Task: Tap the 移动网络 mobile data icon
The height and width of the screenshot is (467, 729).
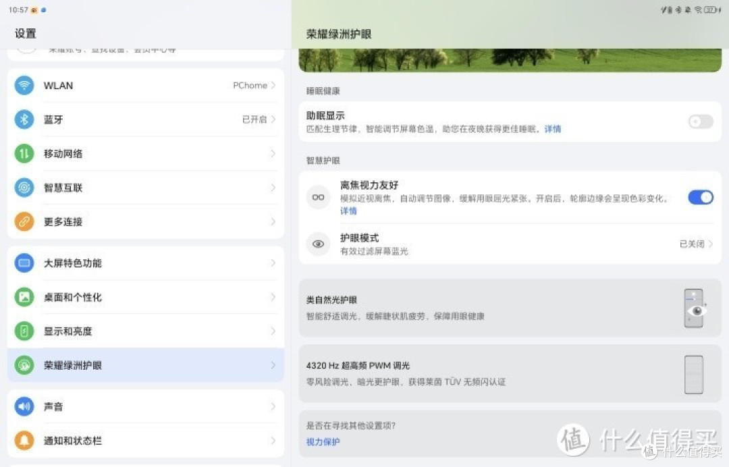Action: [24, 153]
